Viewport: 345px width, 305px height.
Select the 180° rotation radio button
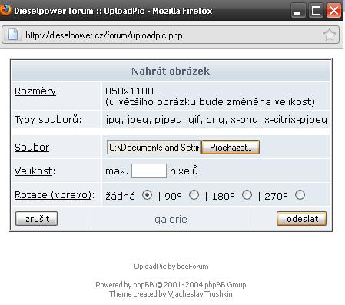tap(247, 195)
